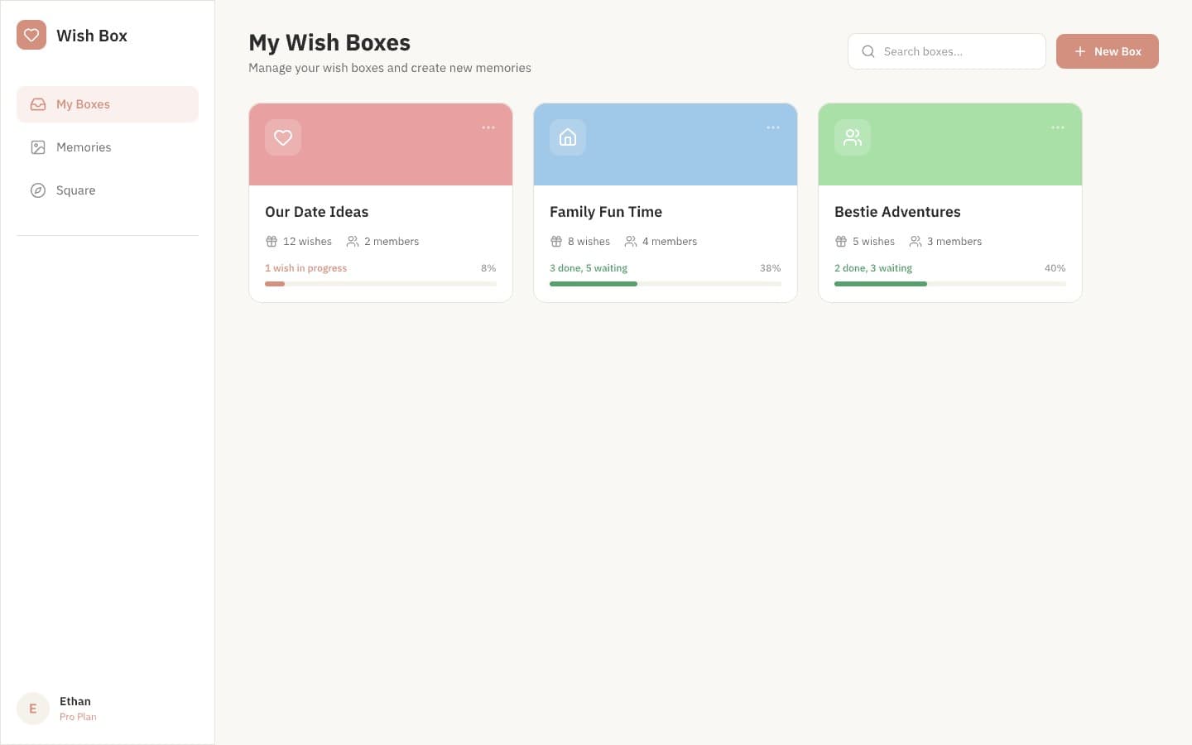The height and width of the screenshot is (745, 1192).
Task: Click the Memories photo icon
Action: tap(38, 147)
